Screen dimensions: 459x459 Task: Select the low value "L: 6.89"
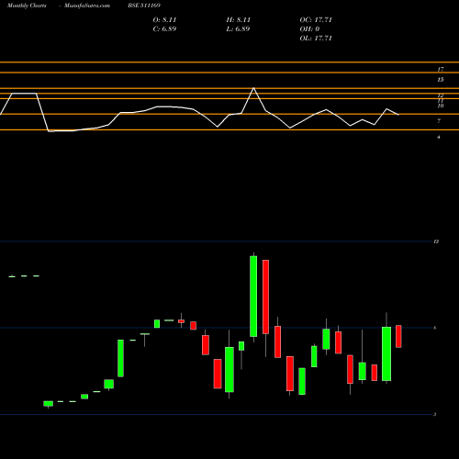[x=238, y=29]
